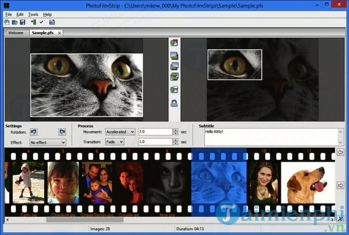Click the New Project toolbar icon
The width and height of the screenshot is (349, 235).
(7, 22)
